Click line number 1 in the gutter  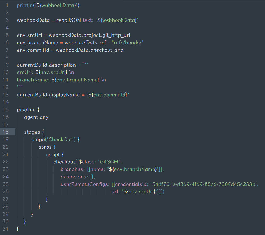(7, 5)
